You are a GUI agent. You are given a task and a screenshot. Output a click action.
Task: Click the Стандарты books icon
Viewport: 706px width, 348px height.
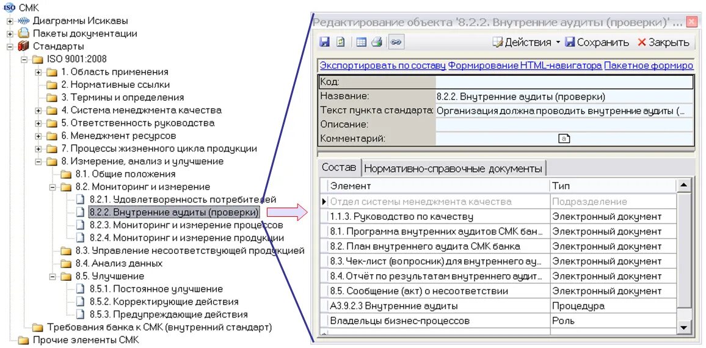pos(23,46)
